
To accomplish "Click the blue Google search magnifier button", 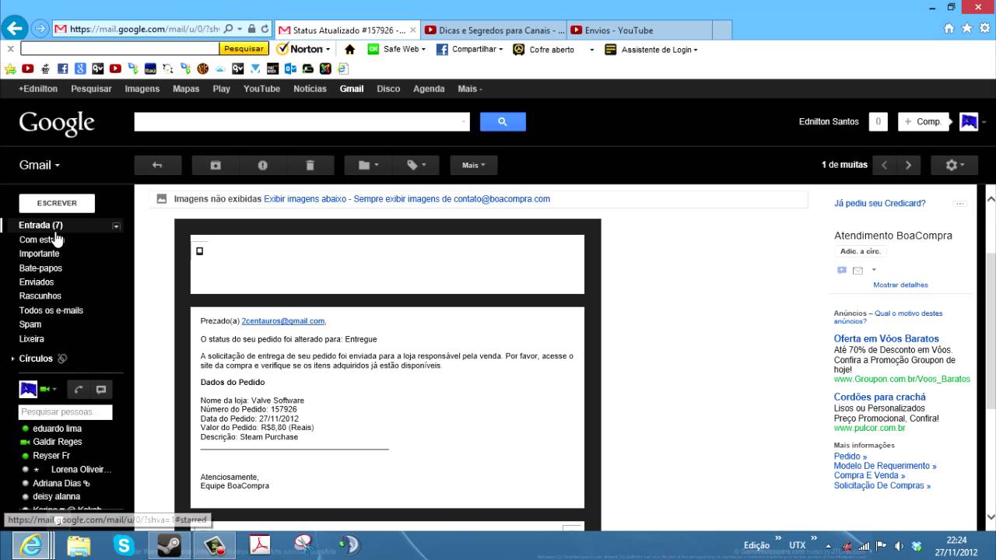I will point(503,121).
